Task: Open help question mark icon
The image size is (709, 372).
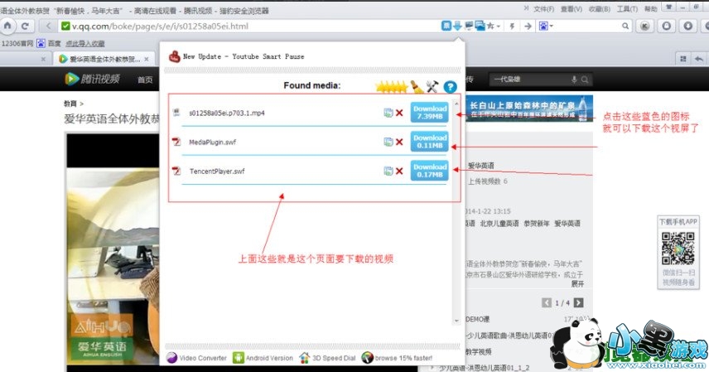Action: [450, 86]
